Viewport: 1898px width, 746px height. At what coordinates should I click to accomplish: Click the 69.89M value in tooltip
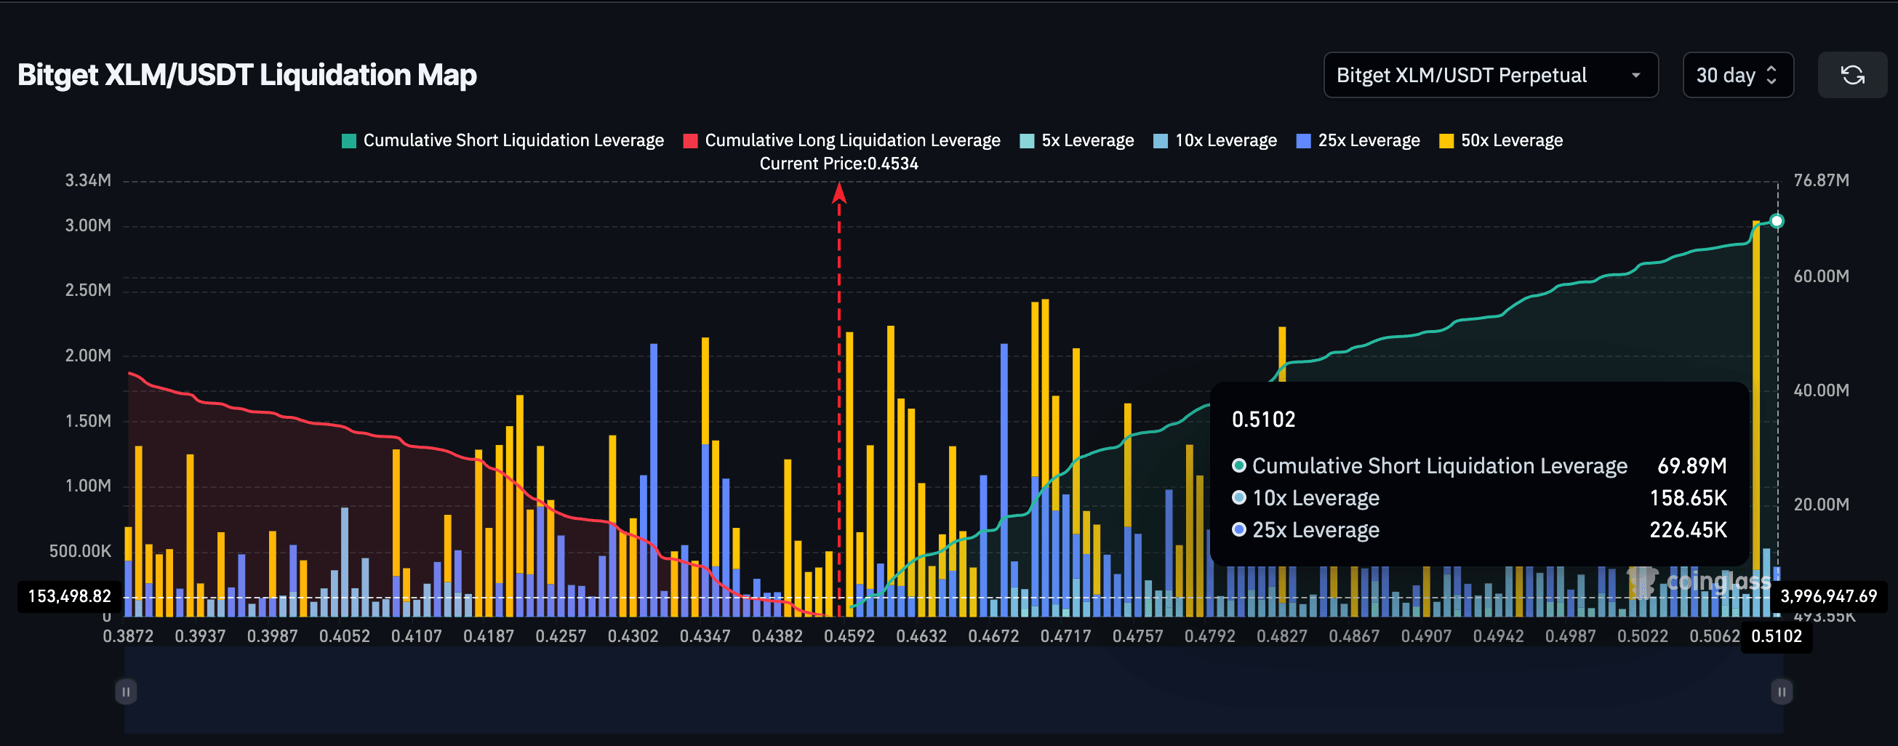tap(1691, 466)
